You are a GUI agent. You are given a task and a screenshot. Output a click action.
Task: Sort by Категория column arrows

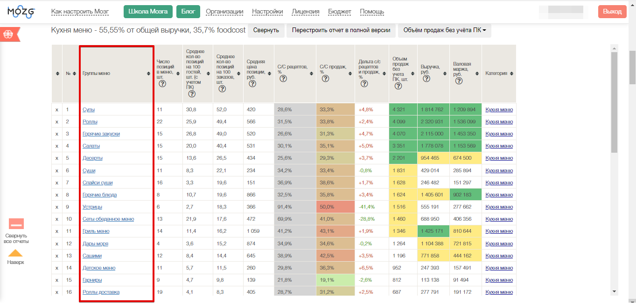click(x=512, y=74)
